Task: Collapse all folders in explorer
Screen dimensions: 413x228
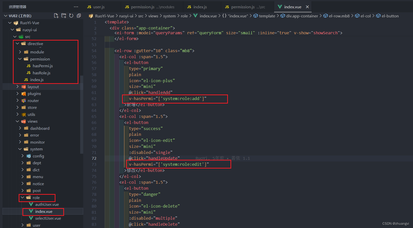Action: tap(79, 16)
